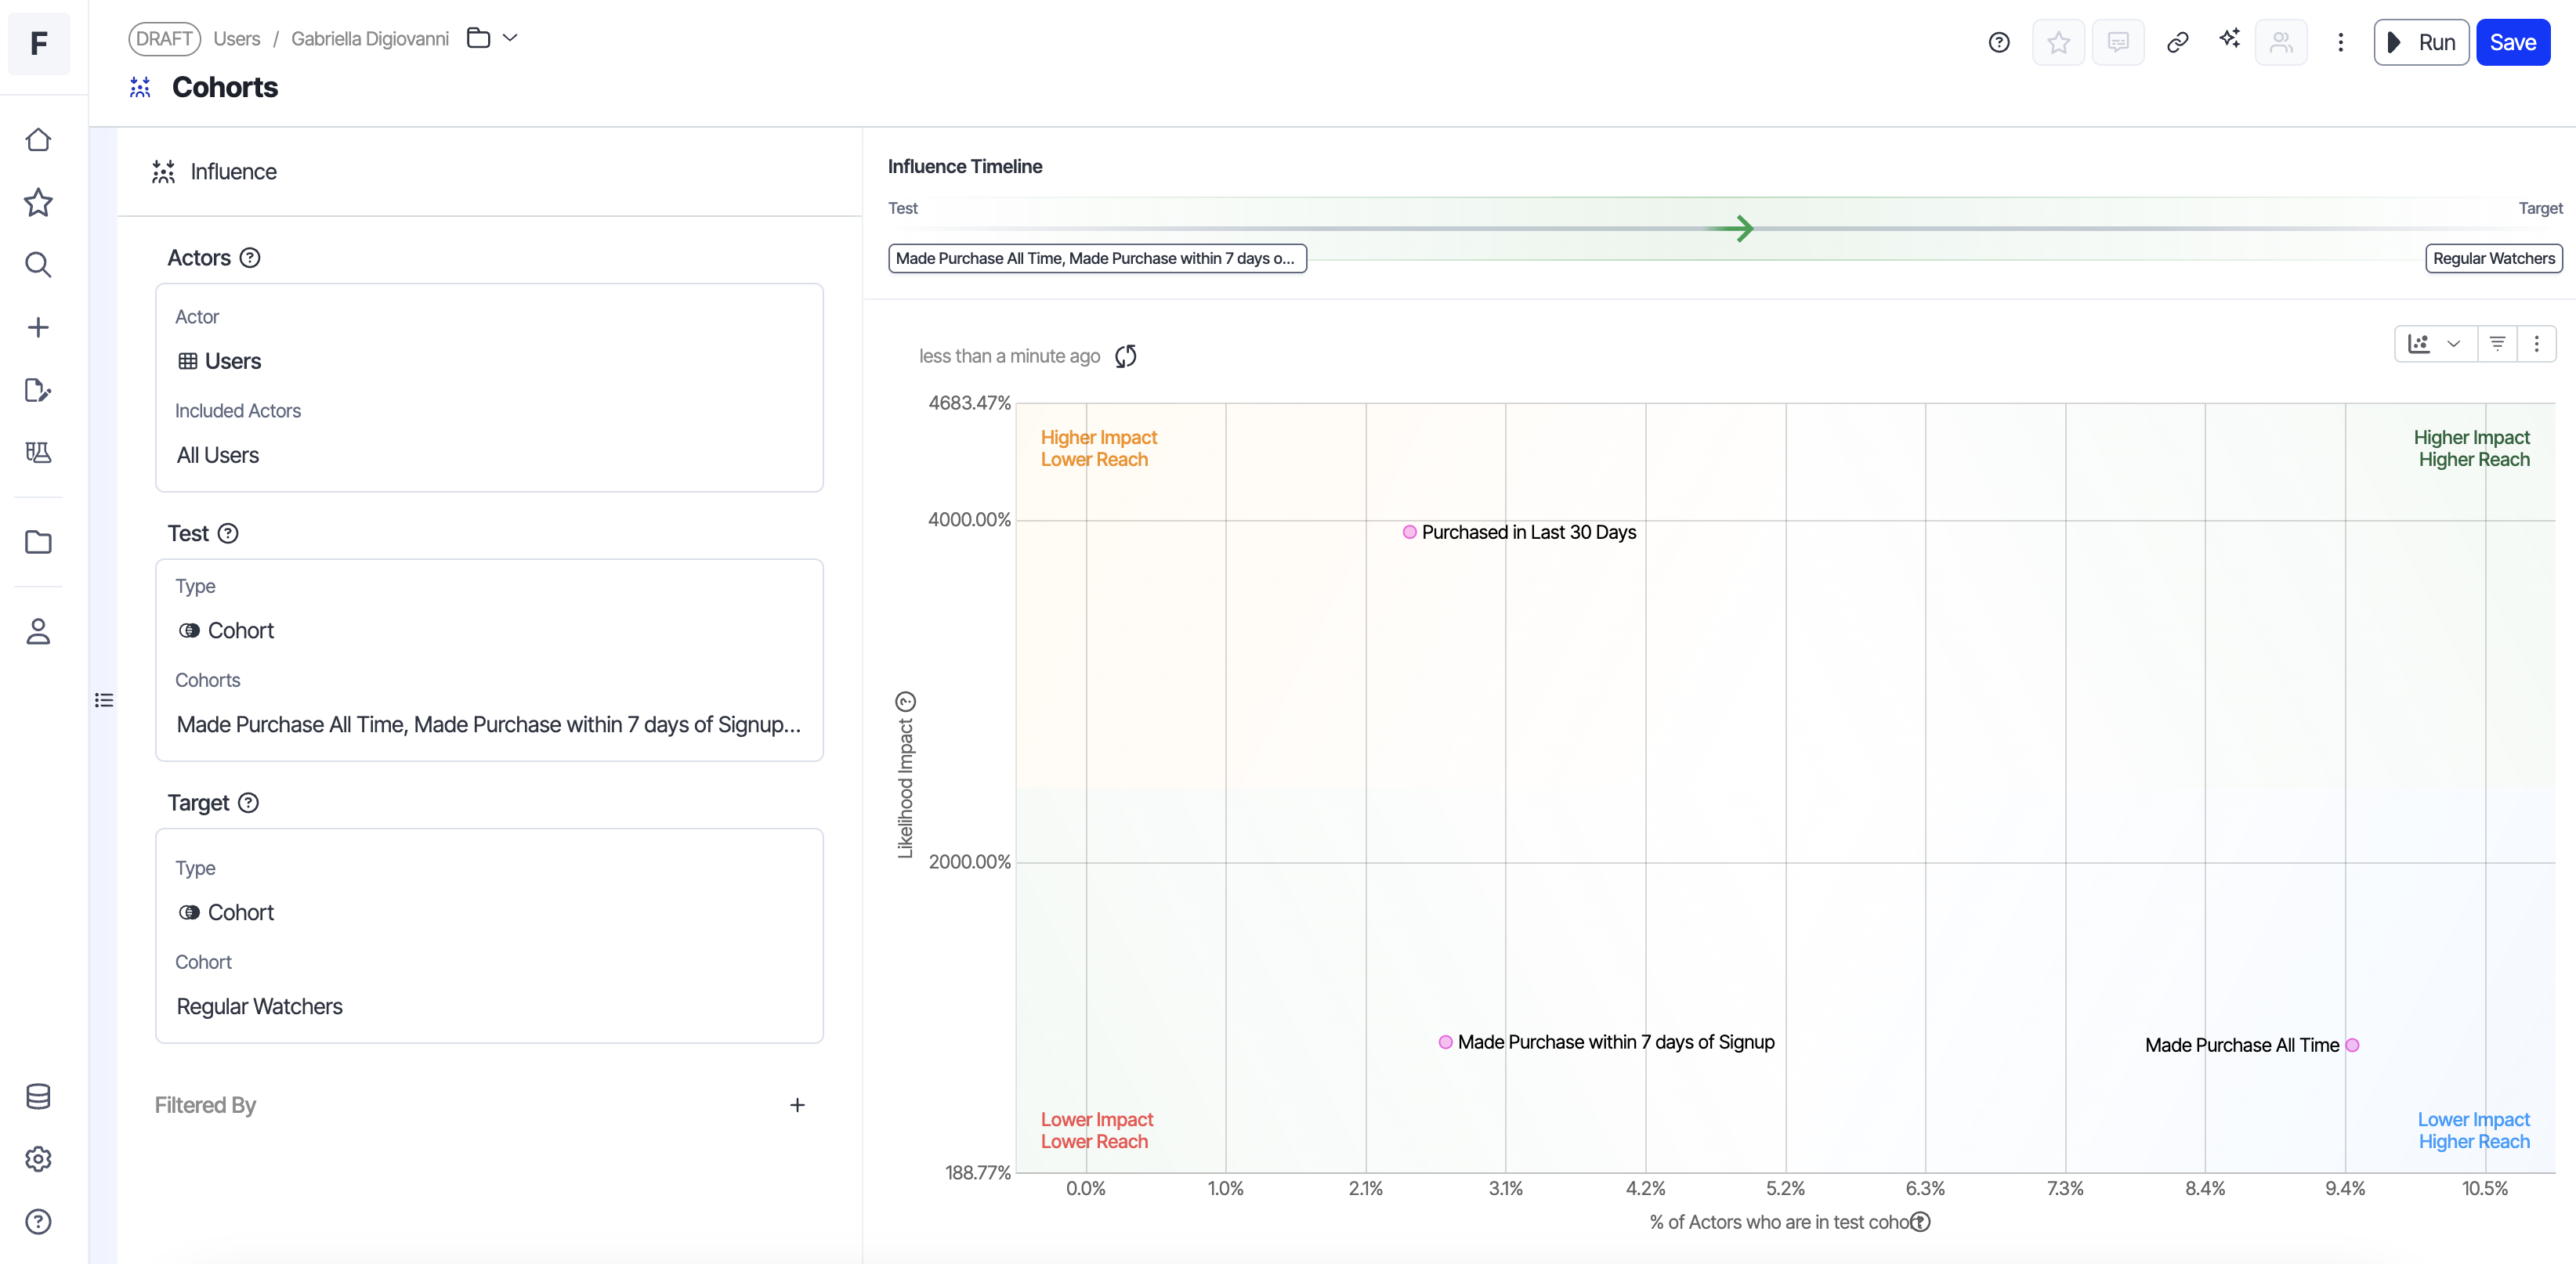Open the Home icon in sidebar
This screenshot has height=1264, width=2576.
point(38,140)
